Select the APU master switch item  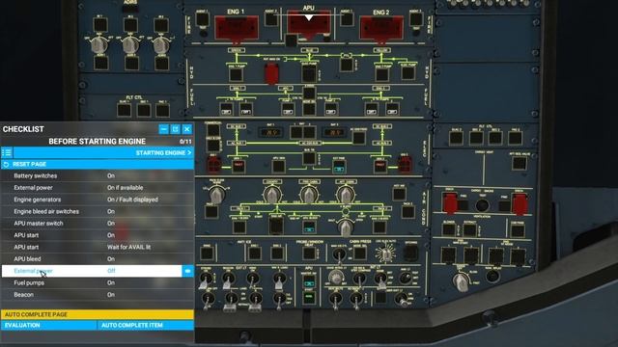98,223
